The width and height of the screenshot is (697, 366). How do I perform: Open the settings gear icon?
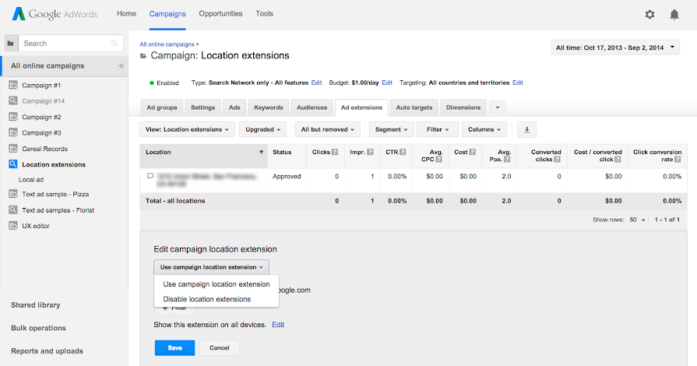point(649,14)
